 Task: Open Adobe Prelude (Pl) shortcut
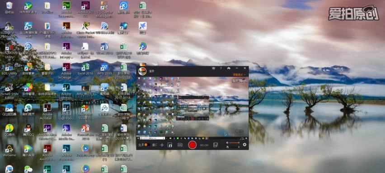coord(66,168)
